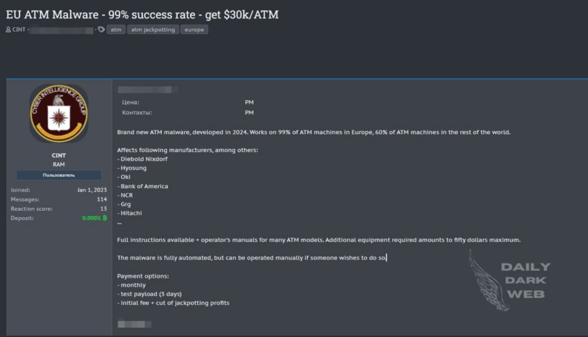Click the Messages count 114
The width and height of the screenshot is (588, 337).
102,199
